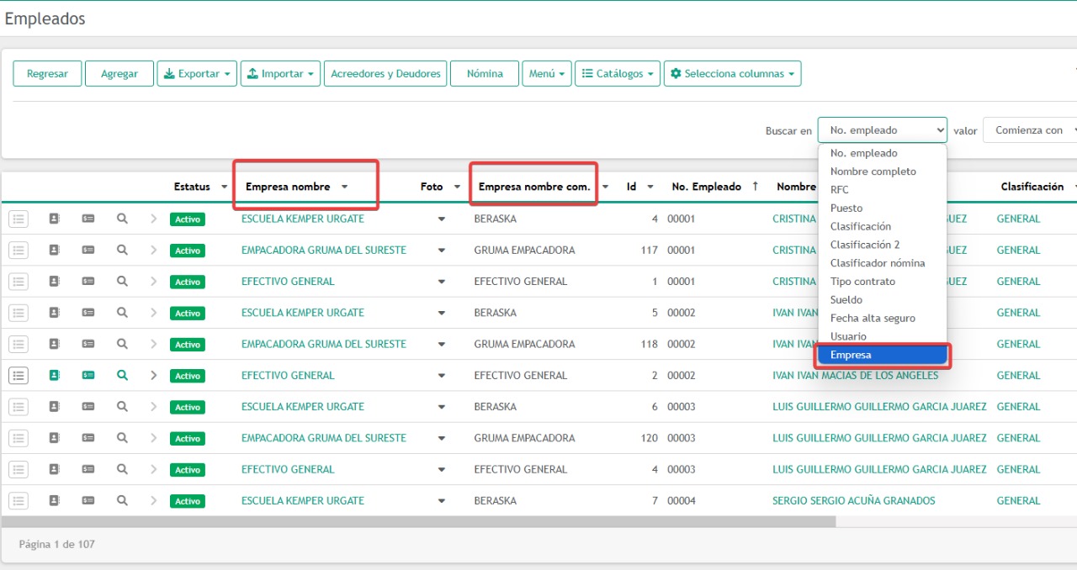Open the Catálogos dropdown
This screenshot has width=1077, height=570.
618,73
